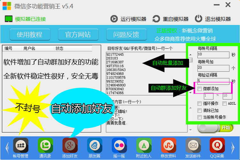Select target number 1663815943
The image size is (240, 160).
click(116, 70)
